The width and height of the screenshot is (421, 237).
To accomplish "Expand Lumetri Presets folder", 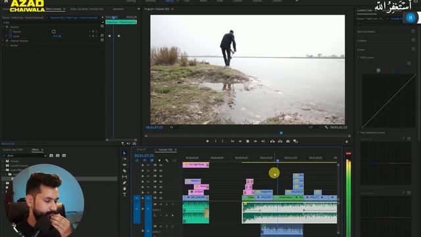I will coord(3,165).
